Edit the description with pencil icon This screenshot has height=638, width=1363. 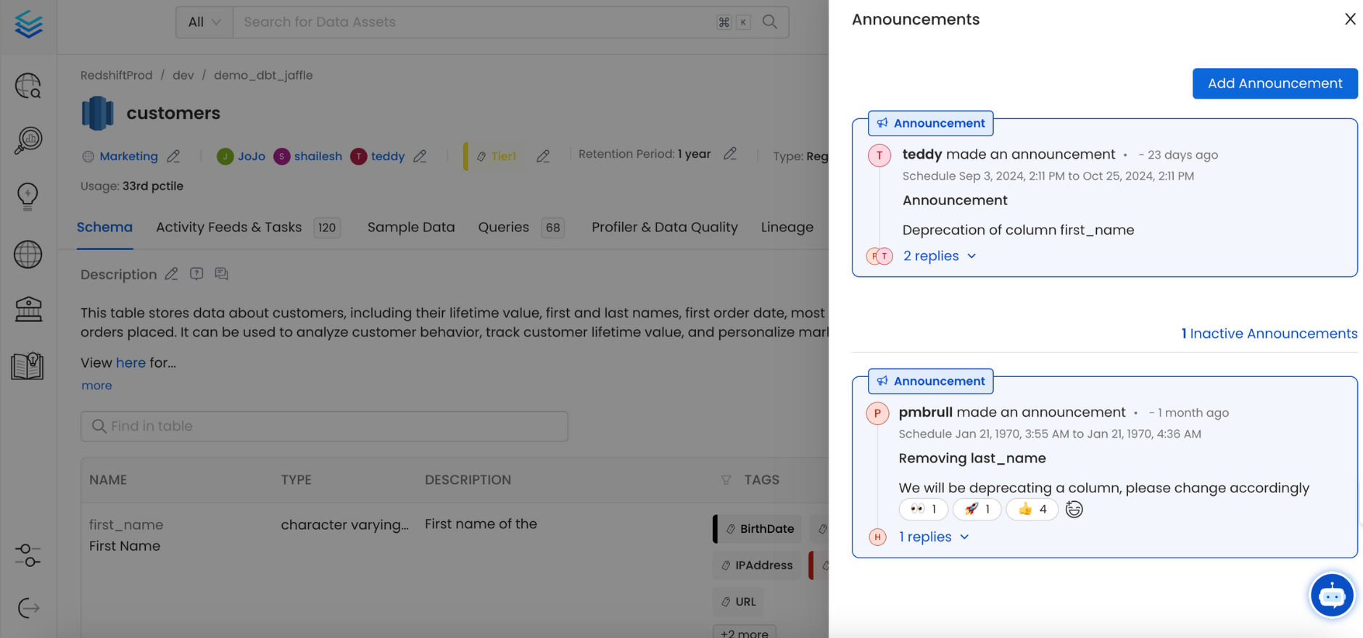(171, 274)
